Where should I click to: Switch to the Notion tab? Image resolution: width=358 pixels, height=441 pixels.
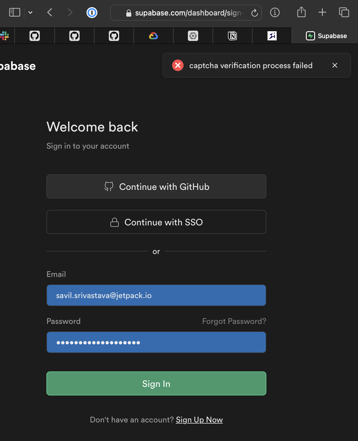click(232, 36)
